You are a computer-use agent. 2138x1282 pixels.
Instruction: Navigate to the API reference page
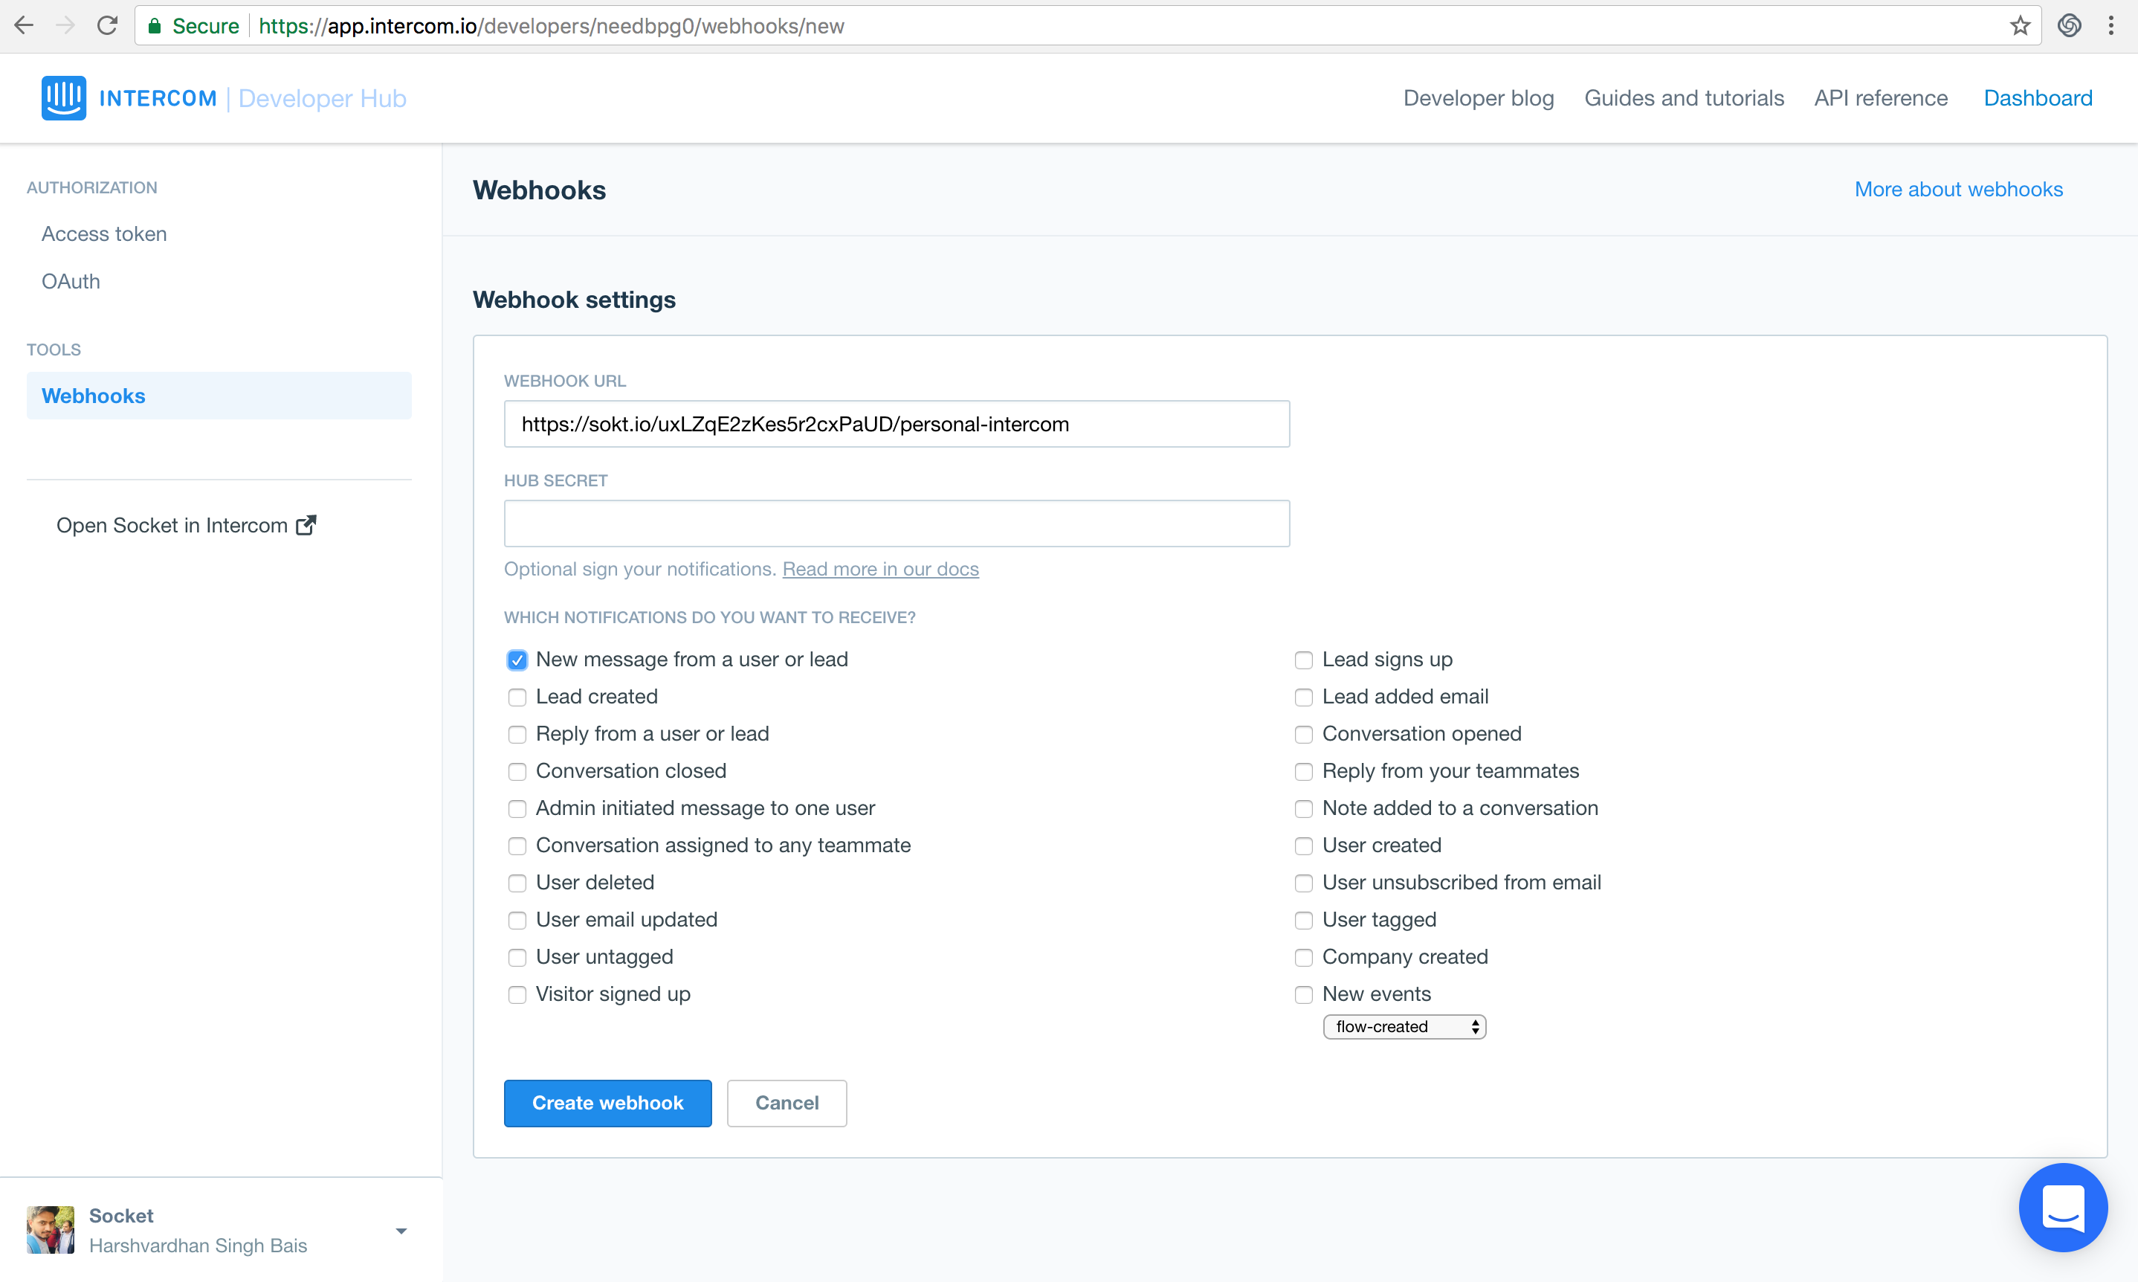(1880, 97)
